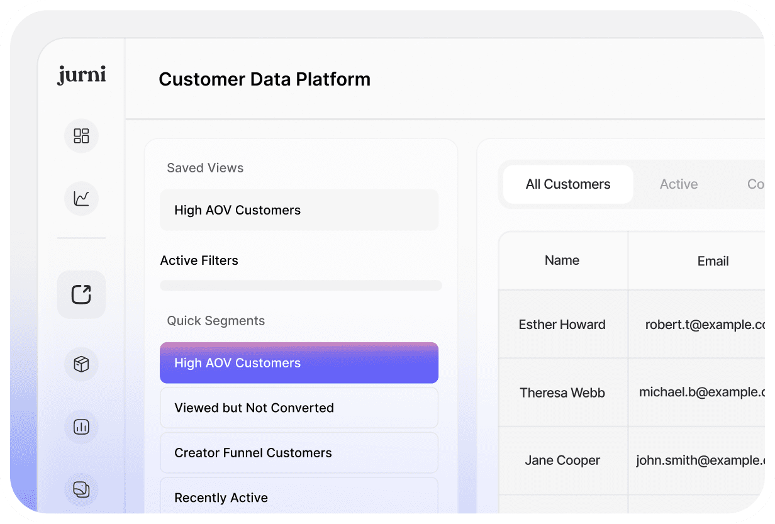Click the Saved Views label

pyautogui.click(x=205, y=168)
